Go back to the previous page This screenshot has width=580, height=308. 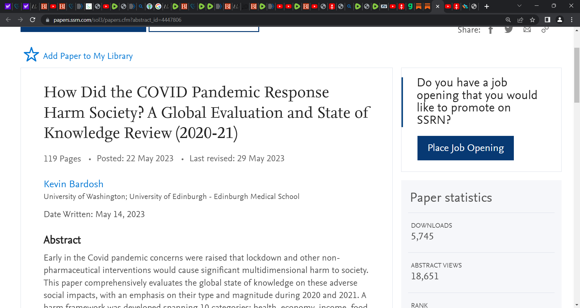[8, 20]
